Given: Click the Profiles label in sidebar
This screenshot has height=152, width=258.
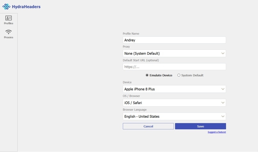Looking at the screenshot, I should (9, 23).
